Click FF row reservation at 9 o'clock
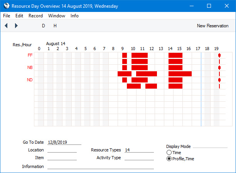Image resolution: width=236 pixels, height=173 pixels. [x=125, y=55]
